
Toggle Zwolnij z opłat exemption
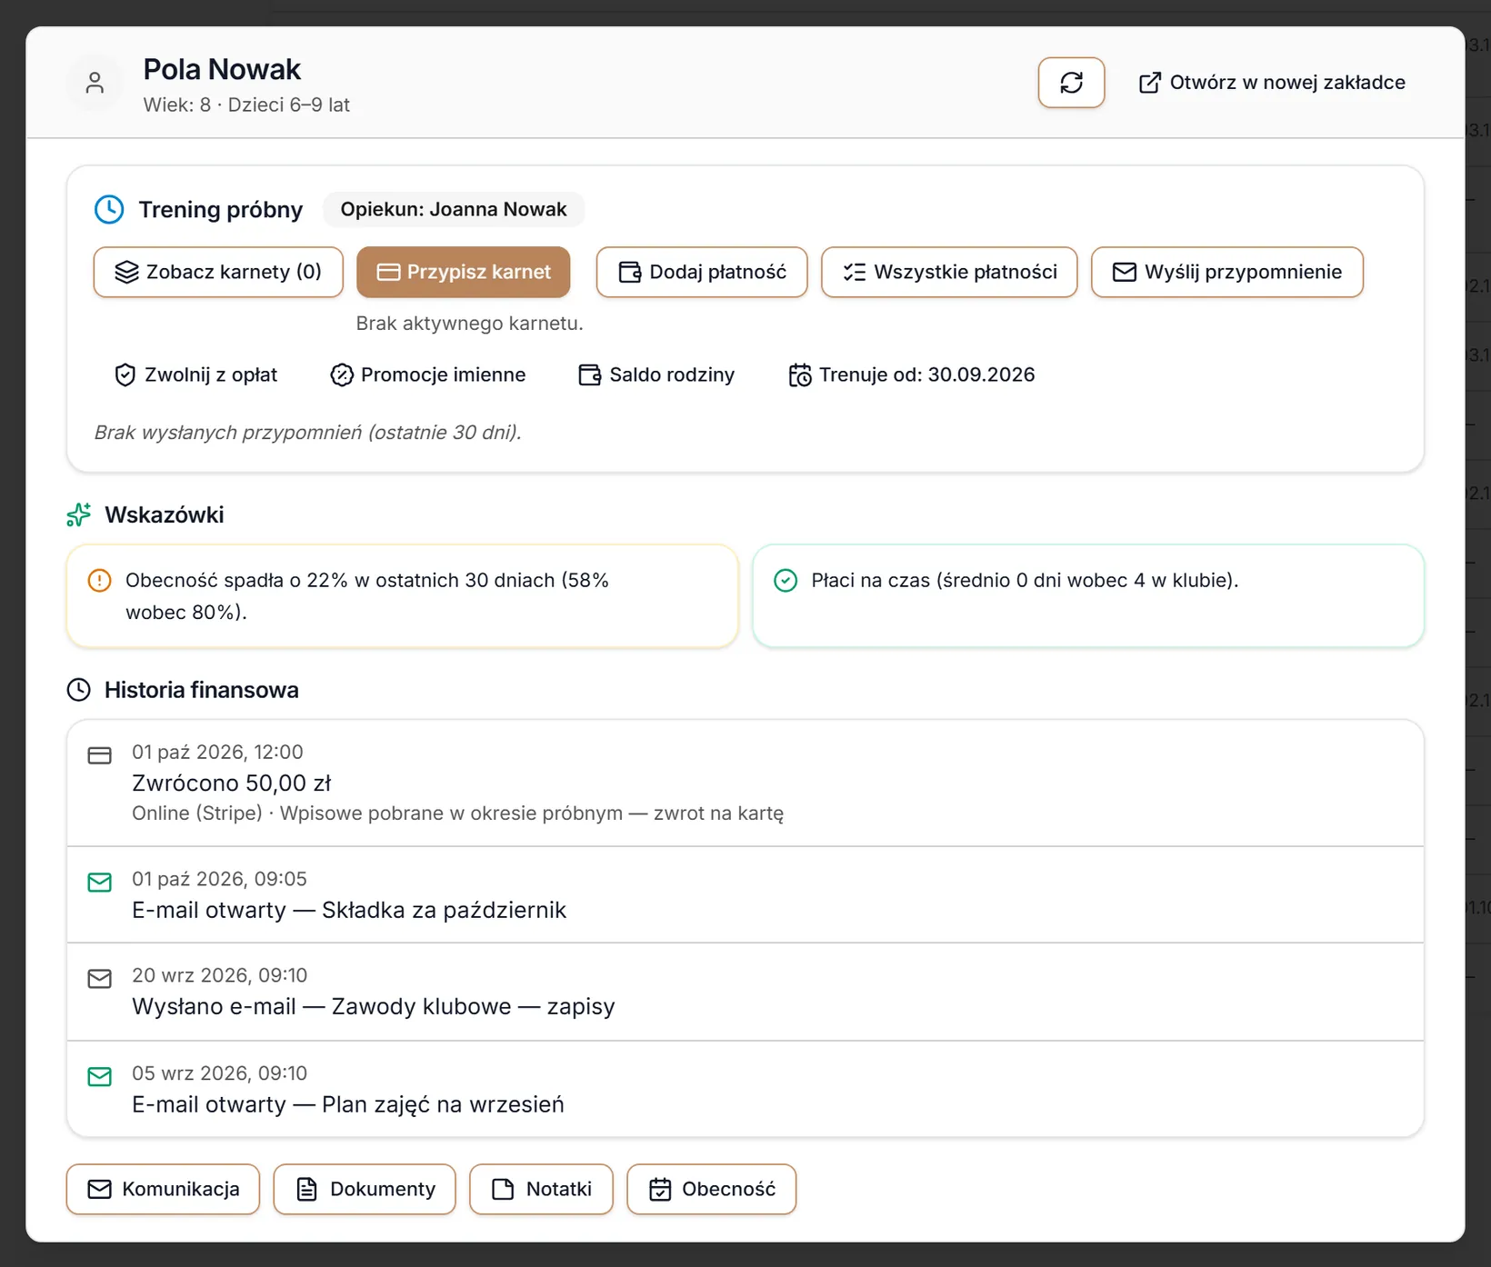tap(196, 374)
